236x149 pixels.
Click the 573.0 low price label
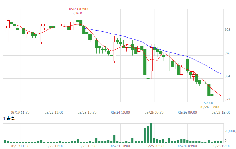coord(209,103)
